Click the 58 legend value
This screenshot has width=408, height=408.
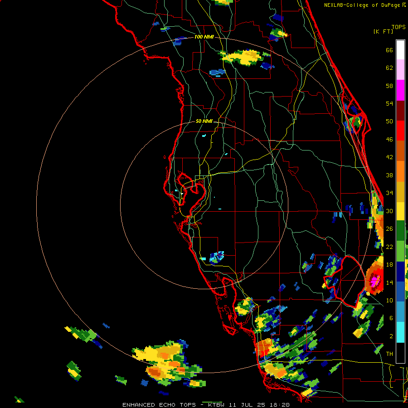(x=389, y=86)
